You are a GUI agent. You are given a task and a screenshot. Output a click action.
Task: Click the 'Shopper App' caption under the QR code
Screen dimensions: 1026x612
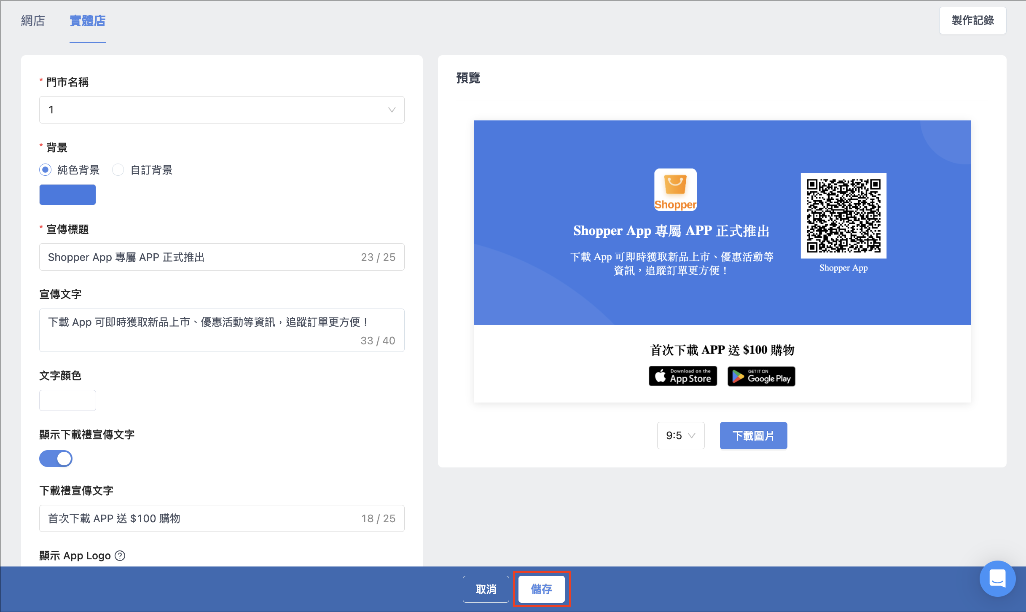click(843, 268)
